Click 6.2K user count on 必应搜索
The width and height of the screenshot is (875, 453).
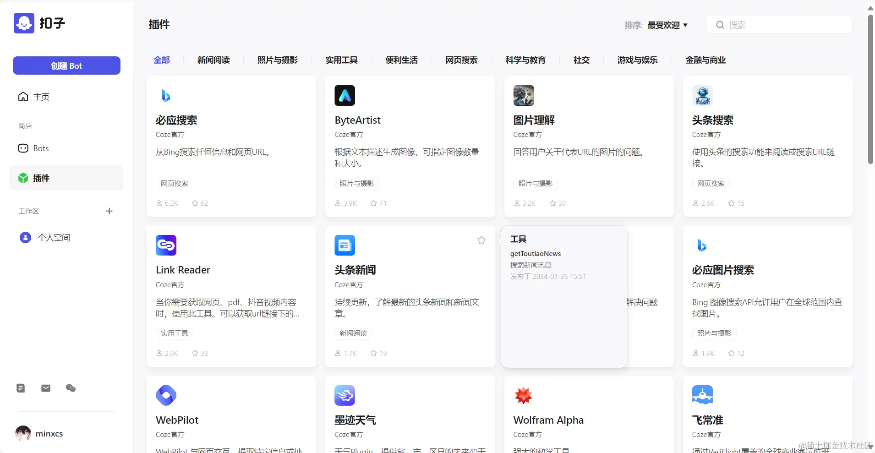[x=171, y=203]
